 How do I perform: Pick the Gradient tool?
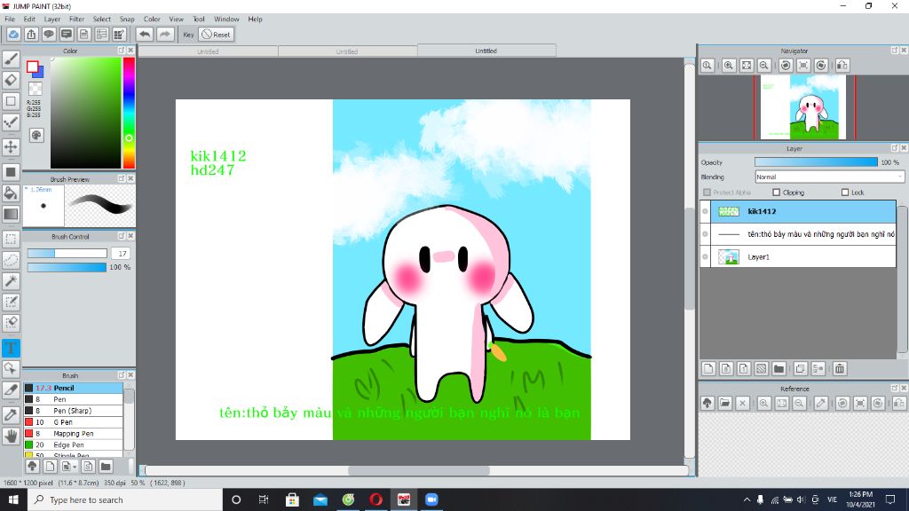point(11,214)
